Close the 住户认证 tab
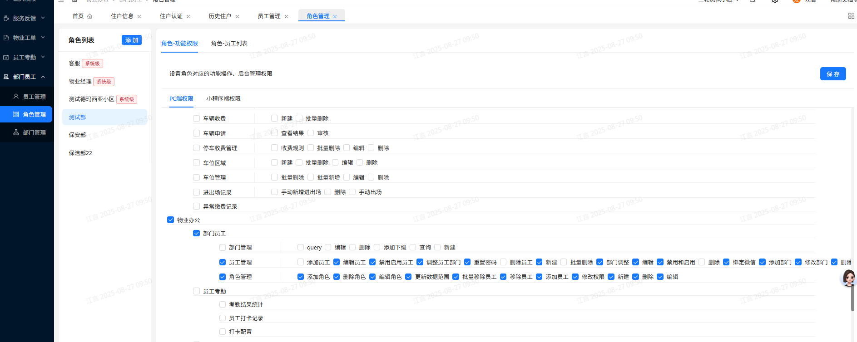Image resolution: width=857 pixels, height=342 pixels. pos(188,16)
